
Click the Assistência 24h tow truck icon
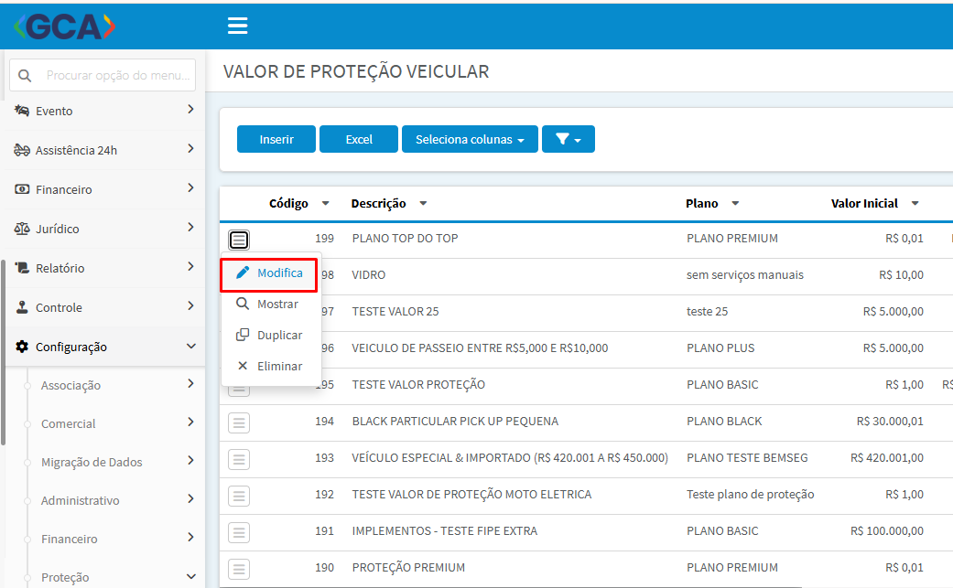point(22,150)
